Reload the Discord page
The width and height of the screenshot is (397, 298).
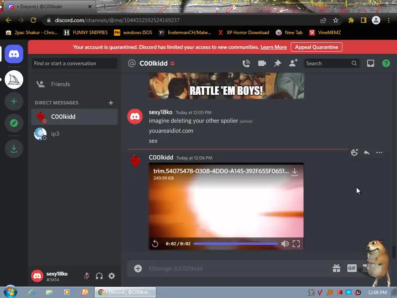pos(33,20)
